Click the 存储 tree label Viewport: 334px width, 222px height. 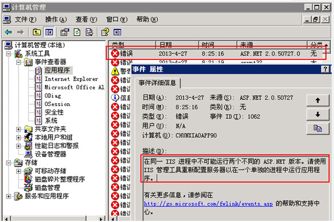click(31, 163)
